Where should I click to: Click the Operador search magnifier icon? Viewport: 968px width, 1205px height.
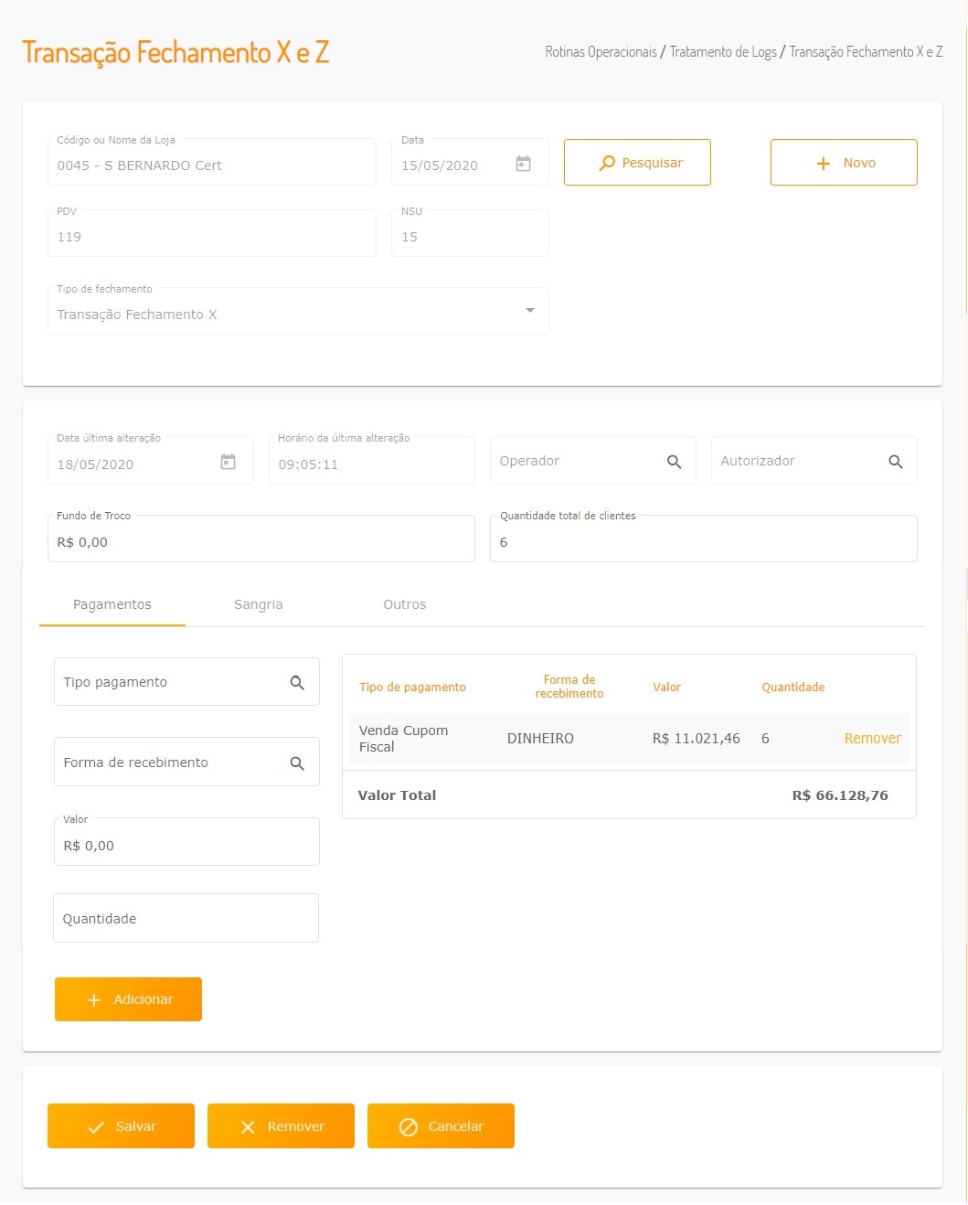[x=675, y=462]
